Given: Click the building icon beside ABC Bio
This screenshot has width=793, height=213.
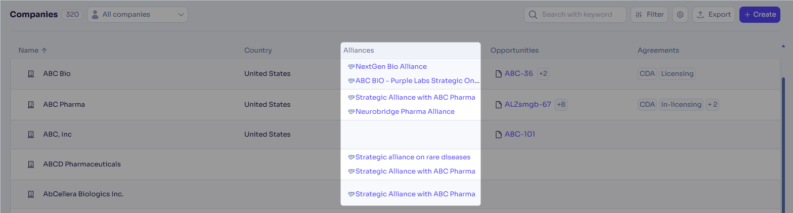Looking at the screenshot, I should 30,74.
